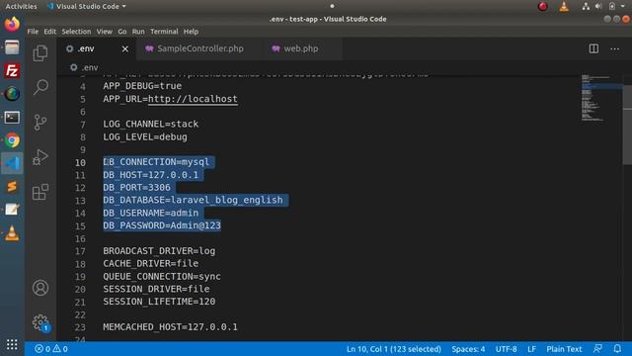This screenshot has height=356, width=632.
Task: Open the Visual Studio Code app menu dropdown
Action: click(x=87, y=6)
